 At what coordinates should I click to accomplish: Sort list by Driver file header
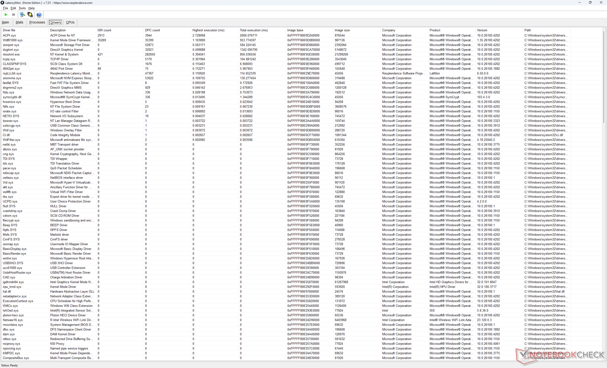coord(9,30)
